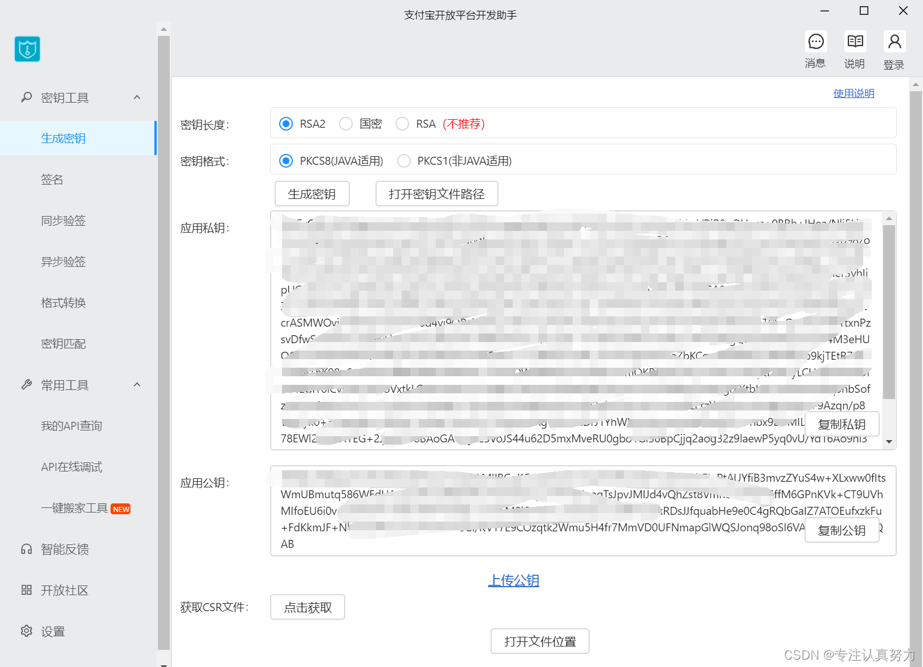923x667 pixels.
Task: Click the 密钥长度 label
Action: (x=205, y=125)
